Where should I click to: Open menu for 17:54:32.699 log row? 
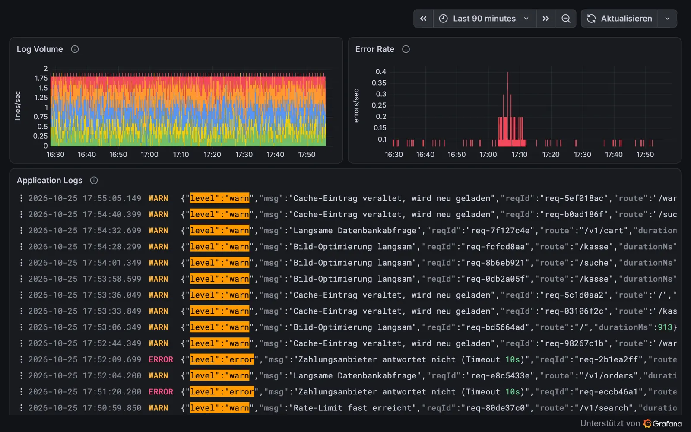click(x=21, y=231)
